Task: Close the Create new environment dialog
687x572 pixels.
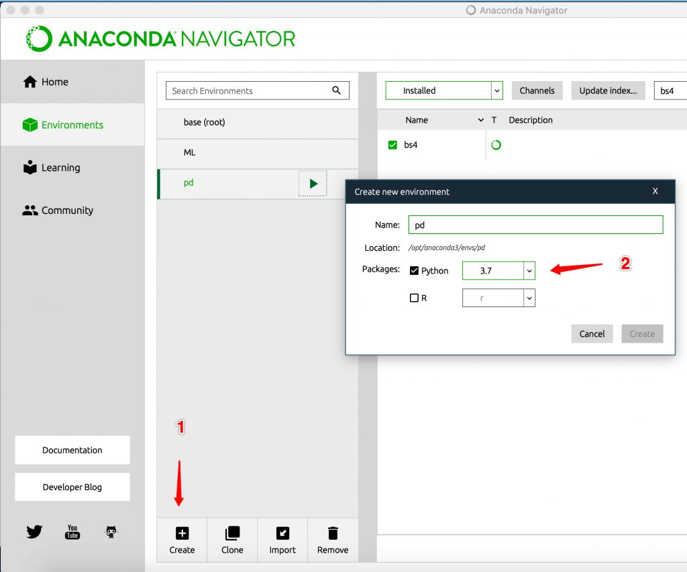Action: (x=655, y=191)
